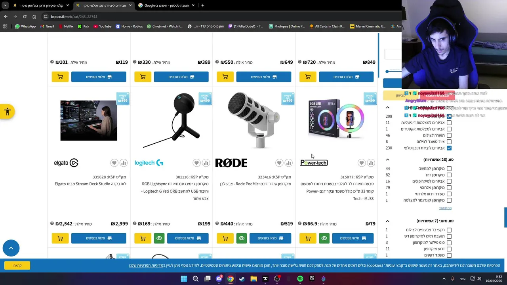The image size is (507, 285).
Task: Click מלאי בסניפים for Rode PodMic
Action: pyautogui.click(x=270, y=238)
